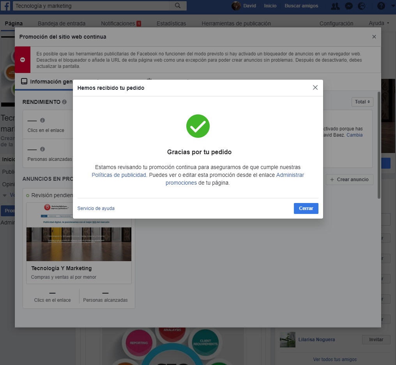Click info icon above 'Personas alcanzadas'
Image resolution: width=396 pixels, height=365 pixels.
click(42, 149)
